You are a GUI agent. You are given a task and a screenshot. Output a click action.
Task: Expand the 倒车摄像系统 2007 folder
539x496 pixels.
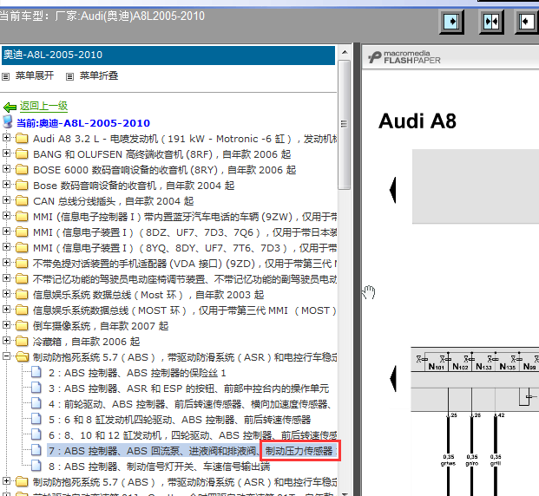pyautogui.click(x=6, y=325)
